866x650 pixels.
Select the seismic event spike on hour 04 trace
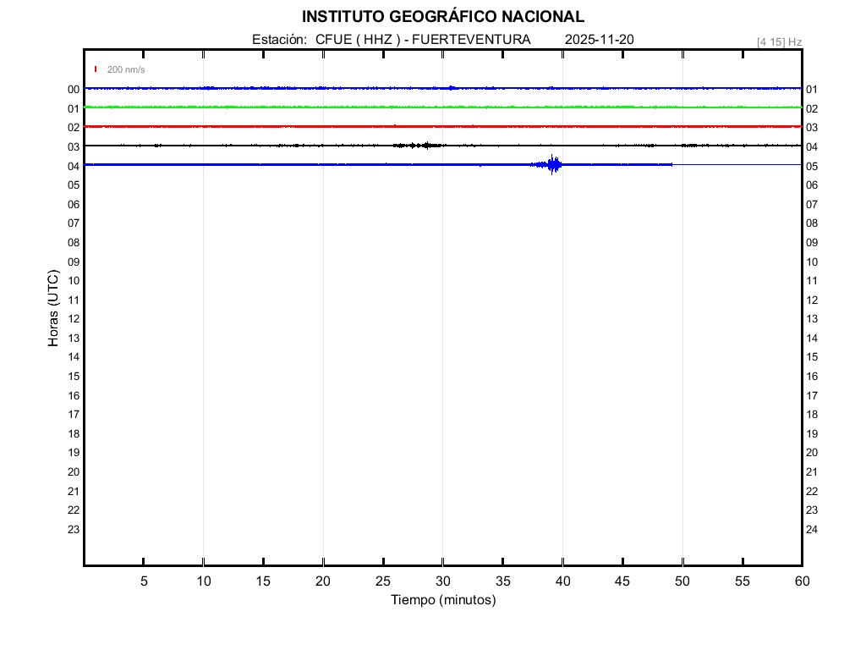pos(554,165)
